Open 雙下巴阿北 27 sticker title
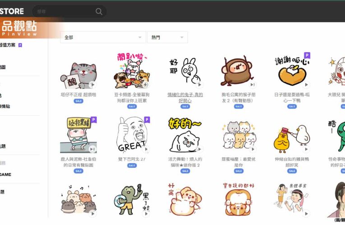345x225 pixels. pos(132,159)
